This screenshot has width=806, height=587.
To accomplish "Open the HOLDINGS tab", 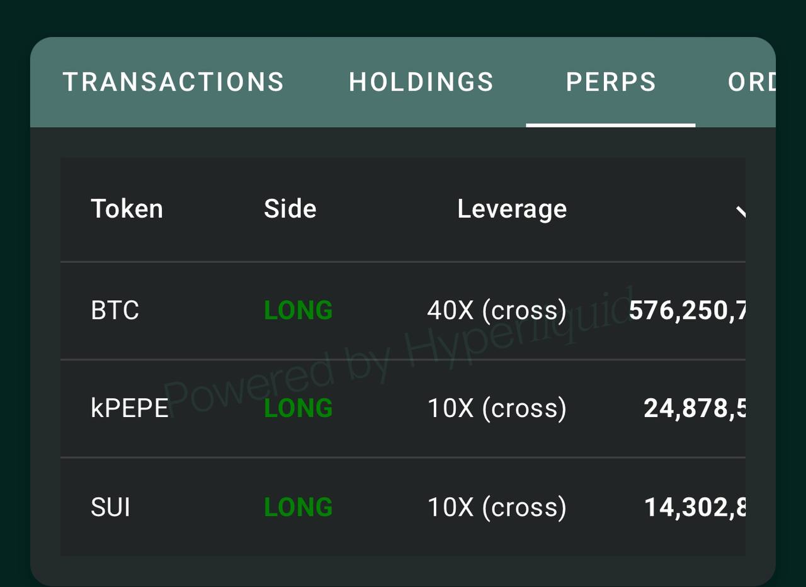I will coord(421,82).
